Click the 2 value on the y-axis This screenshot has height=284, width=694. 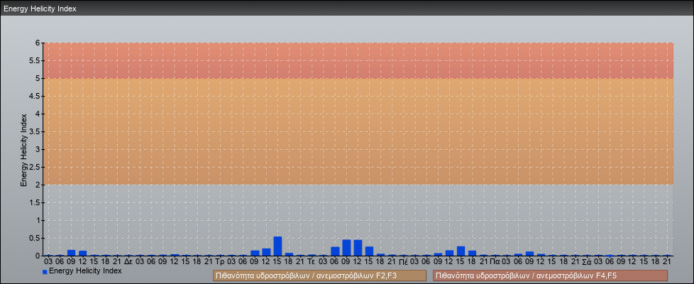point(38,185)
